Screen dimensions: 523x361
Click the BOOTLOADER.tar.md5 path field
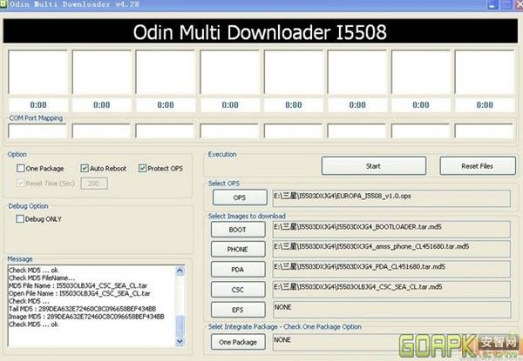[x=391, y=230]
